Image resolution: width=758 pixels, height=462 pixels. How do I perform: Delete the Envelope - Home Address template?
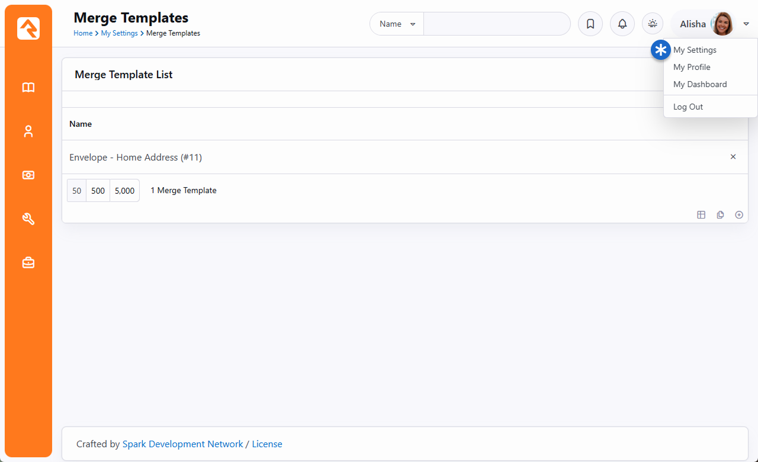[x=733, y=157]
